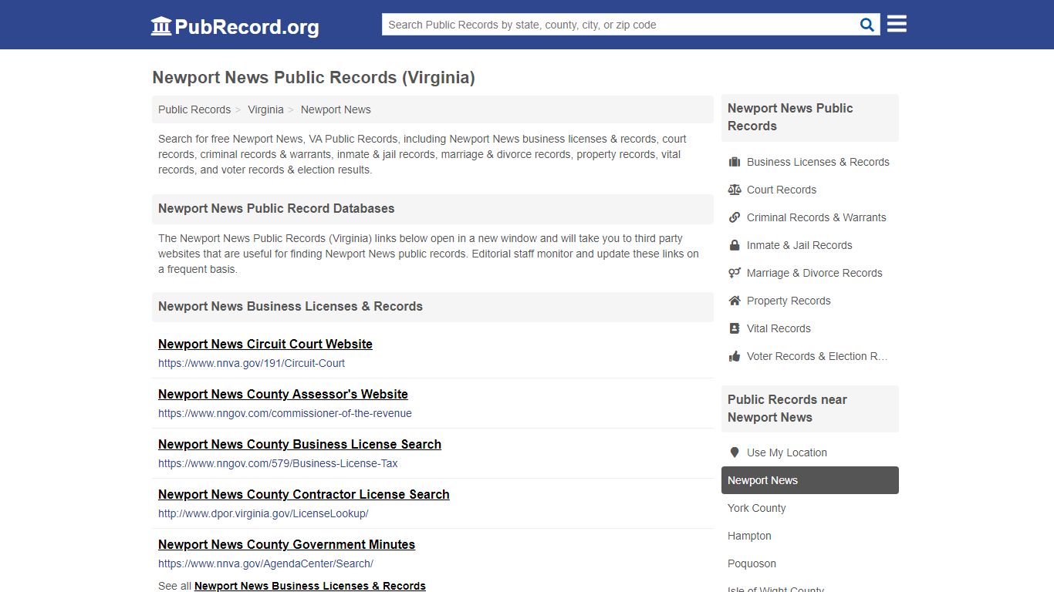
Task: Open the nnva.gov Circuit-Court URL
Action: 252,363
